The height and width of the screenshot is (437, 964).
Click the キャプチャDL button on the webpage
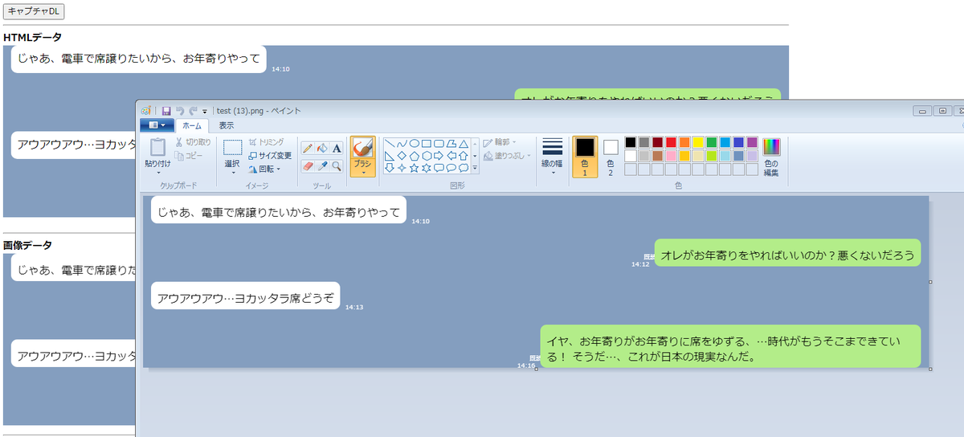(34, 11)
